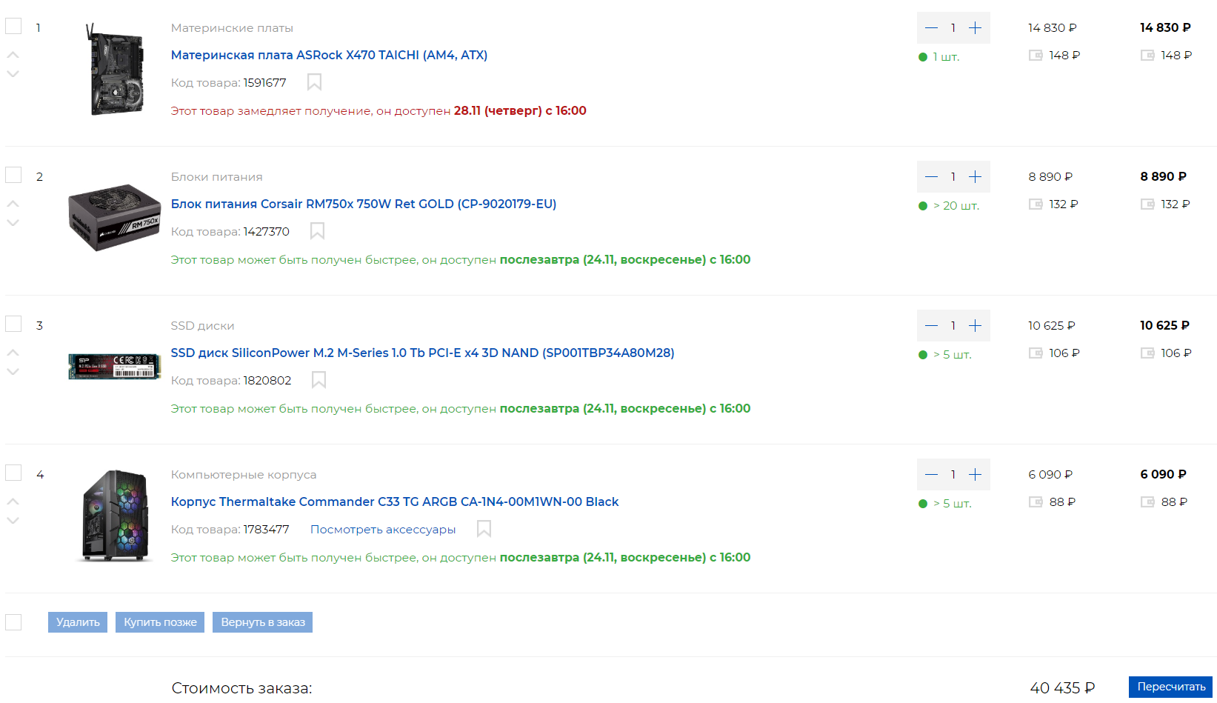Image resolution: width=1217 pixels, height=703 pixels.
Task: Open SSD диск SiliconPower M.2 link
Action: click(x=422, y=353)
